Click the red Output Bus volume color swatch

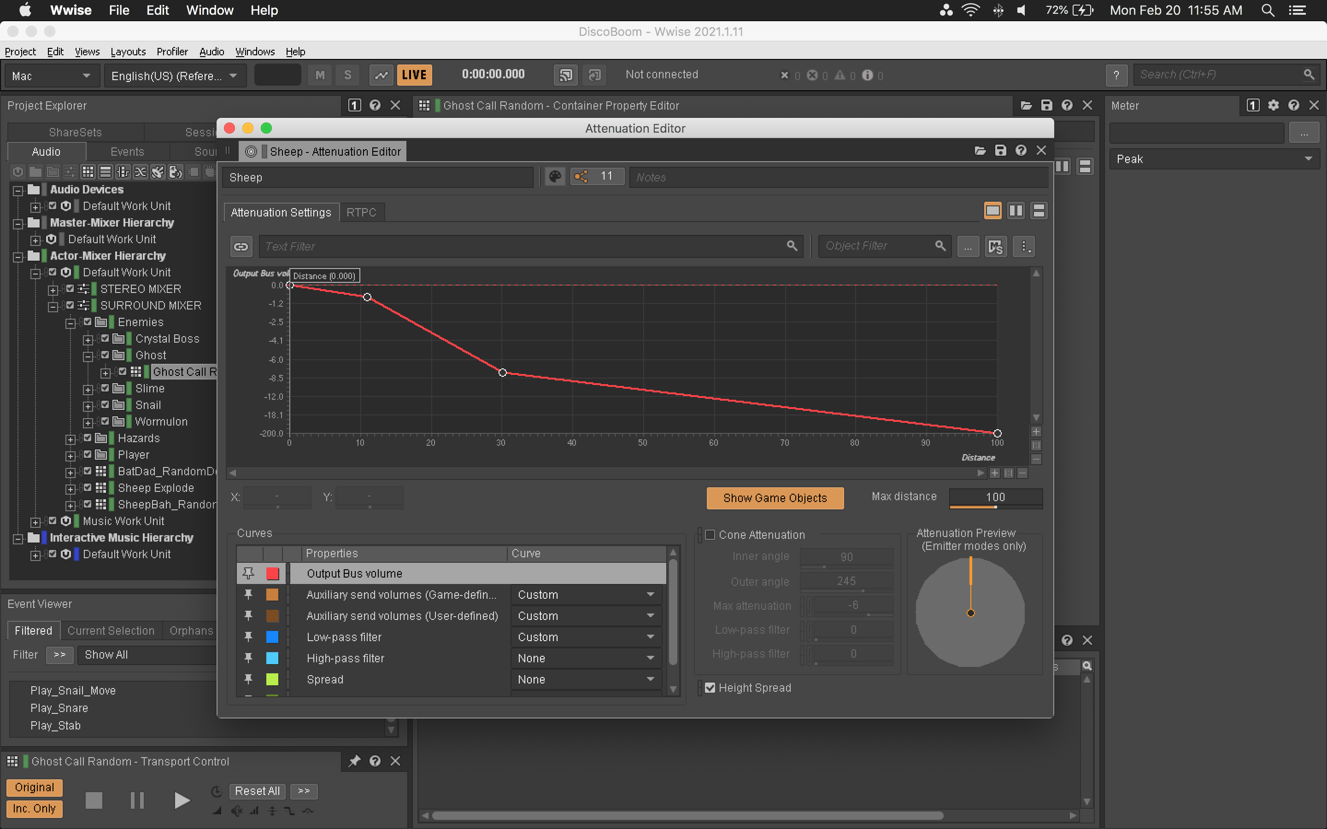(272, 573)
